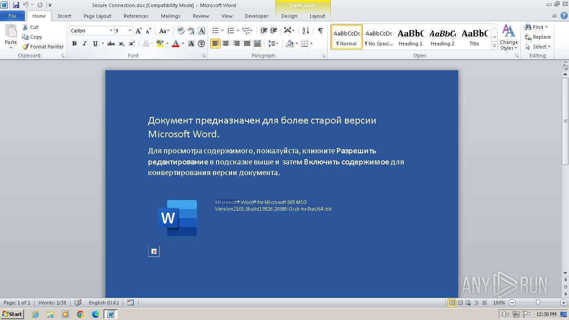The width and height of the screenshot is (569, 320).
Task: Expand the Styles gallery More arrow
Action: point(494,46)
